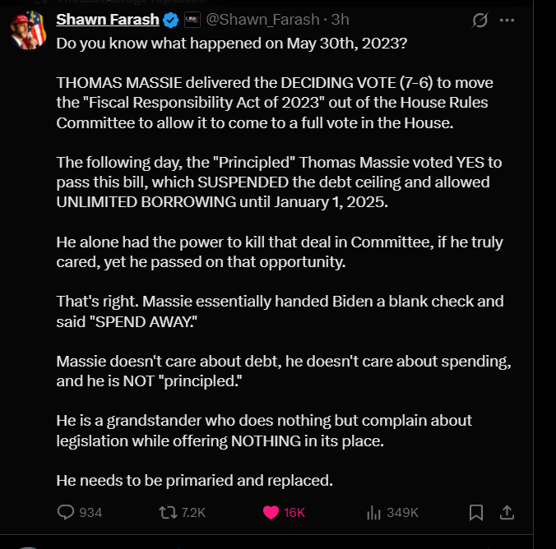
Task: Click the 7.2K reposts count
Action: (x=192, y=512)
